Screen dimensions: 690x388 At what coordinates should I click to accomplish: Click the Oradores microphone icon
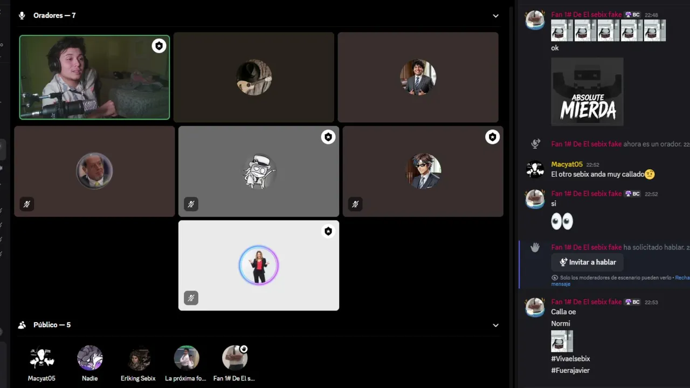(22, 16)
